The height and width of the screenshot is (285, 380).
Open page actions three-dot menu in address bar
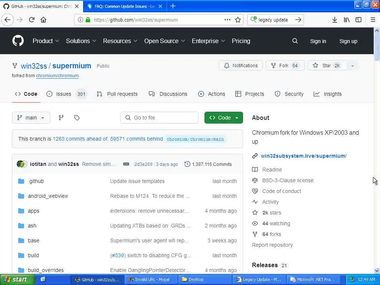[x=227, y=20]
